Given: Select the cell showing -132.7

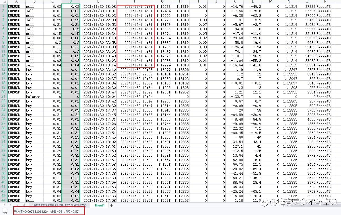Looking at the screenshot, I should point(235,97).
